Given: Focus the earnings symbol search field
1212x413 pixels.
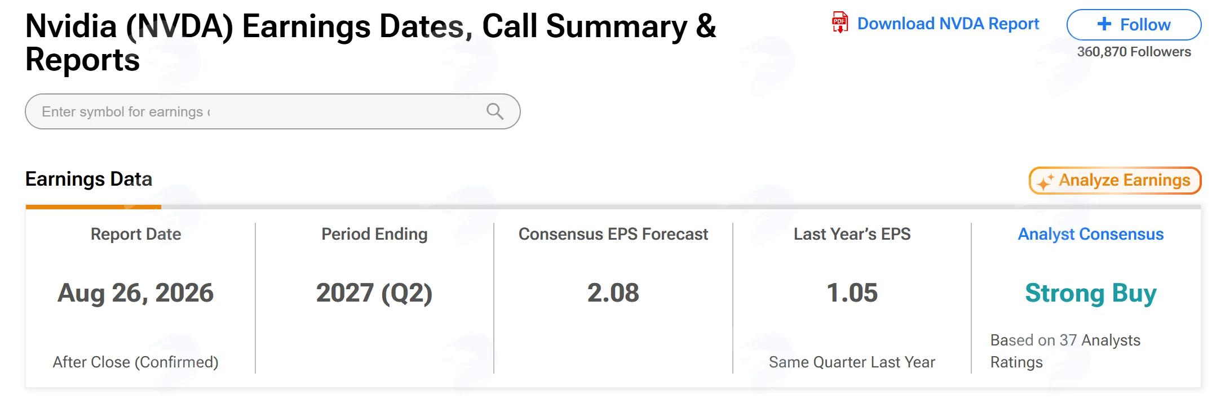Looking at the screenshot, I should pos(272,111).
